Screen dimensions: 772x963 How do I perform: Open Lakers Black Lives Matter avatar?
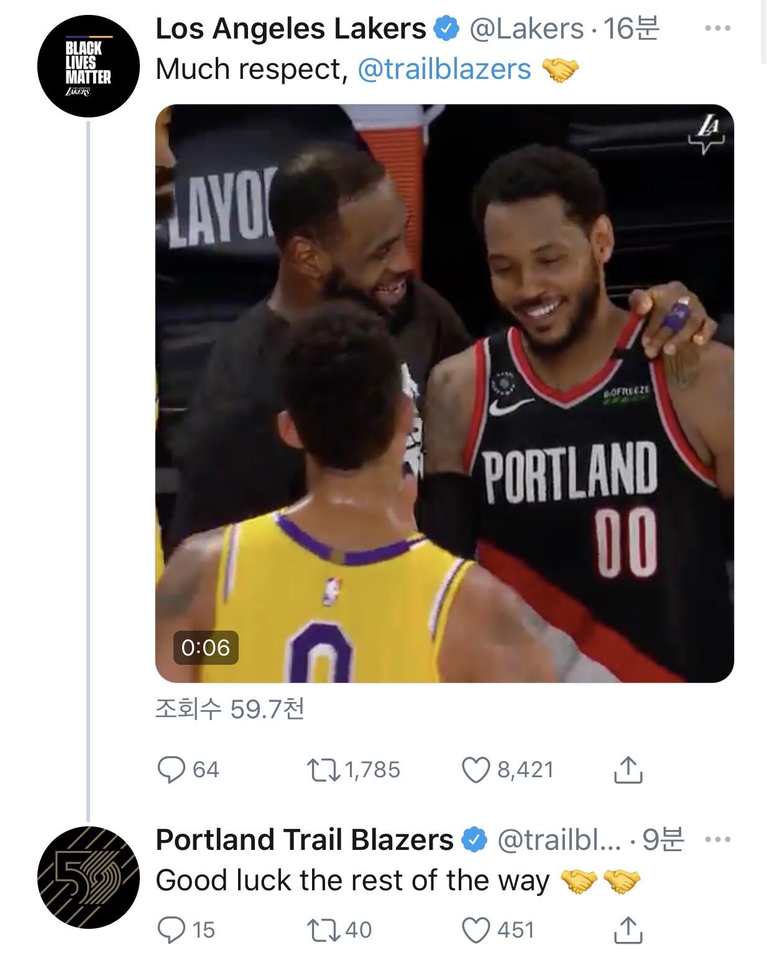tap(88, 66)
